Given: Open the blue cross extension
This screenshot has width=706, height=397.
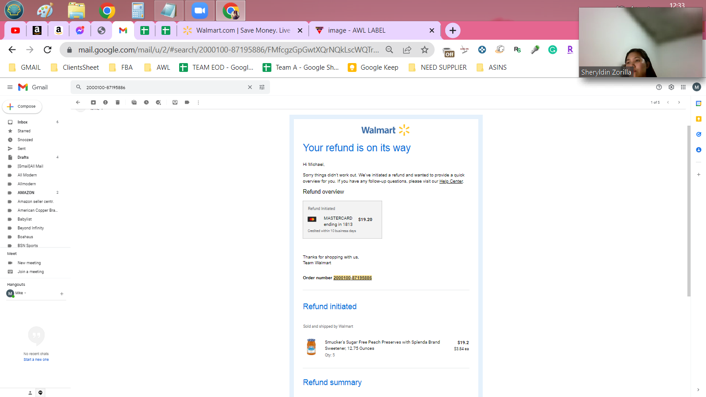Looking at the screenshot, I should [x=482, y=50].
